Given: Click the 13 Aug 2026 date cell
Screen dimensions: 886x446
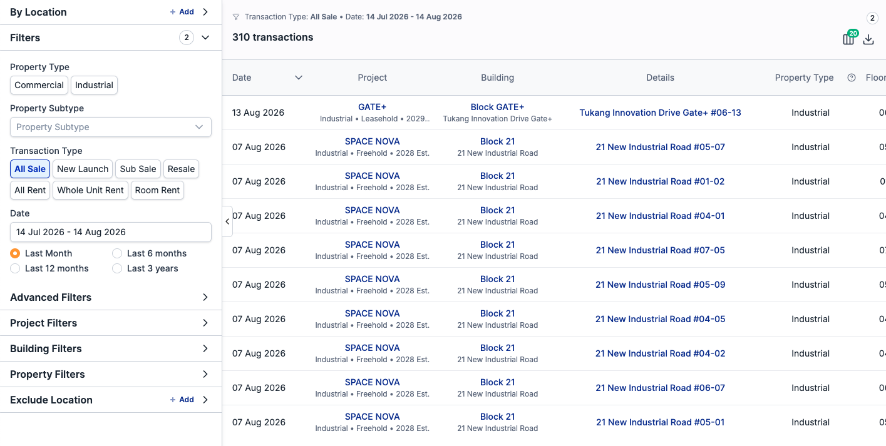Looking at the screenshot, I should pos(258,113).
